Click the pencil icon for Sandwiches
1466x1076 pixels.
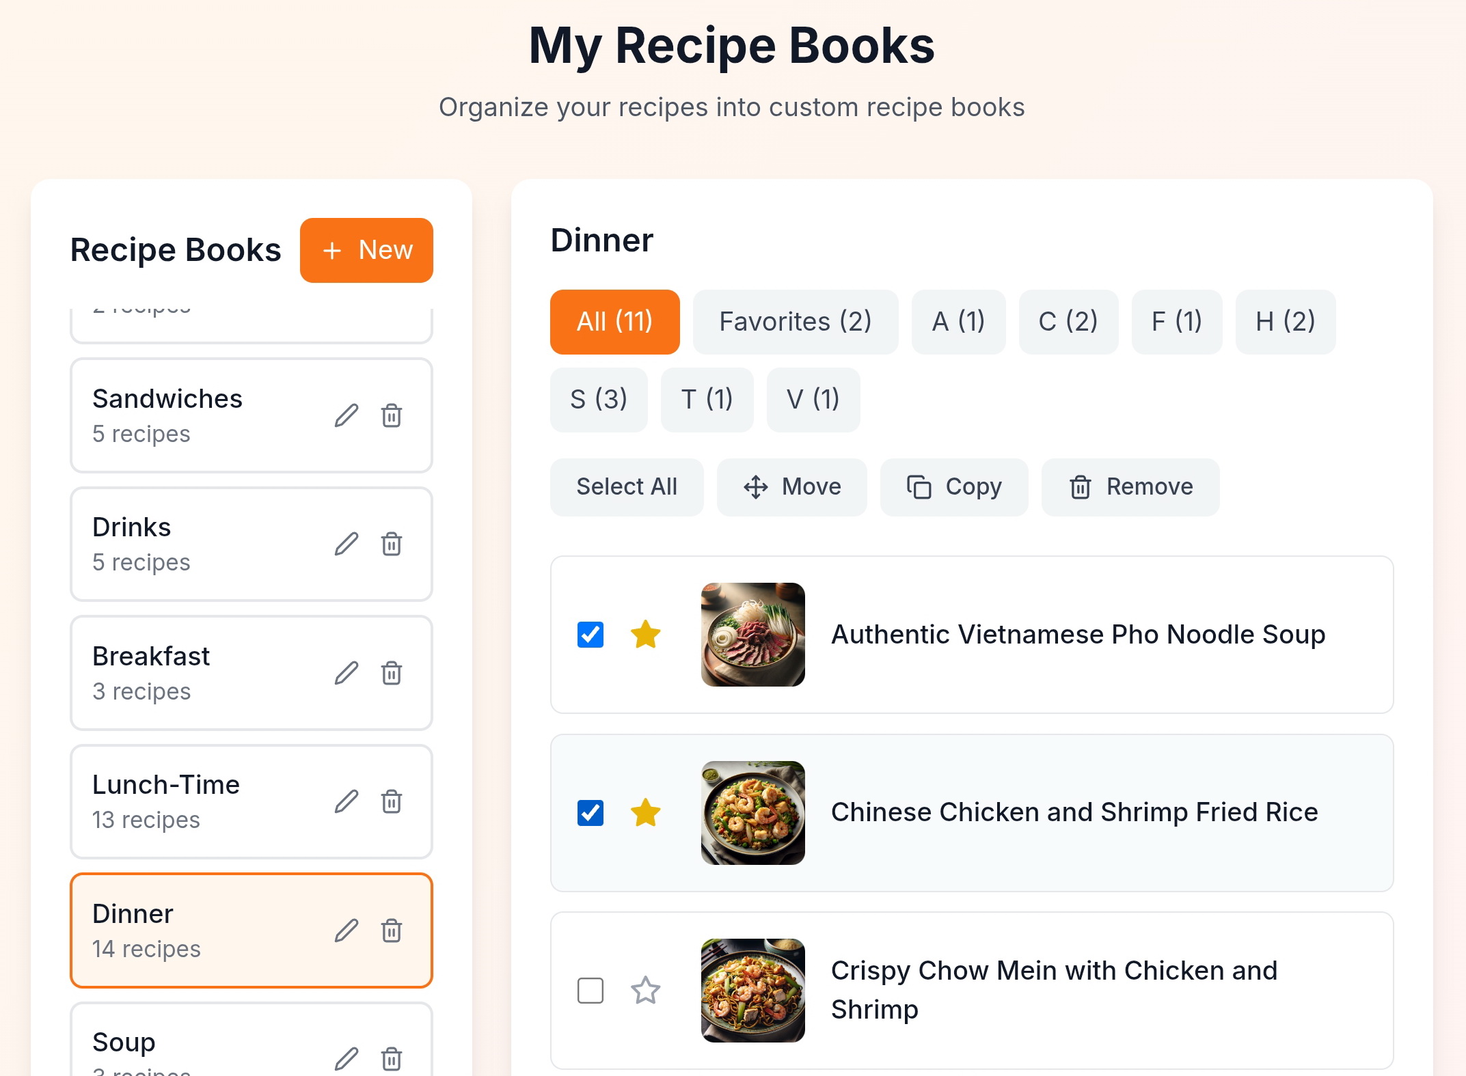[347, 415]
